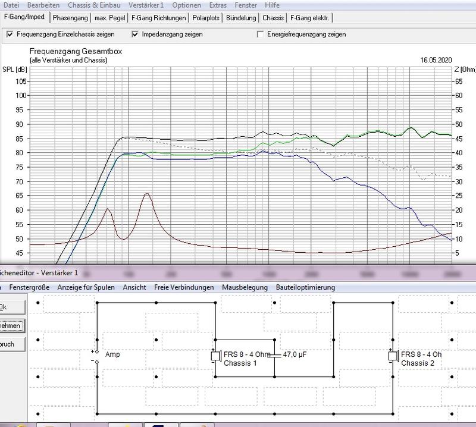Open the Chassis & Einbau menu

click(91, 5)
